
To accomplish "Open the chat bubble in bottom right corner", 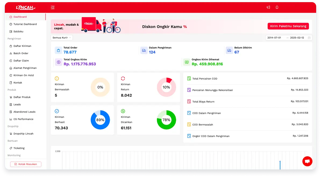I will [307, 161].
